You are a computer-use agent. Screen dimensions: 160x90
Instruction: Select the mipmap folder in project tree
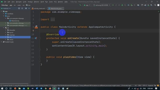(12, 35)
